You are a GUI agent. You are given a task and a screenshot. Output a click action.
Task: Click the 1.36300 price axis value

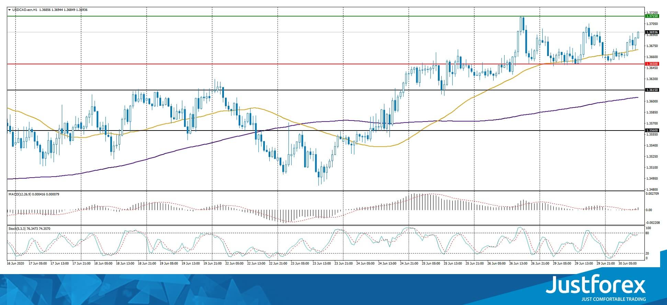[x=652, y=79]
